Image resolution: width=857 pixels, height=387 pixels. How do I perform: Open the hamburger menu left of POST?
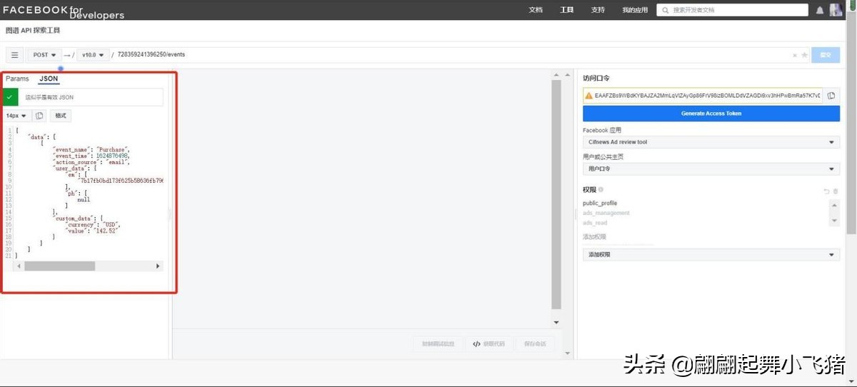pyautogui.click(x=14, y=55)
